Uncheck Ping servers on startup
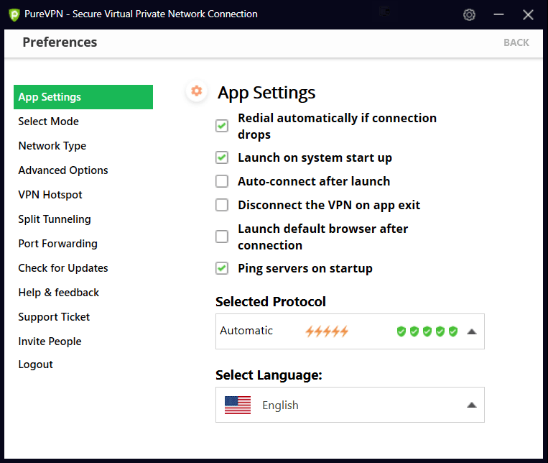Image resolution: width=548 pixels, height=463 pixels. click(222, 268)
